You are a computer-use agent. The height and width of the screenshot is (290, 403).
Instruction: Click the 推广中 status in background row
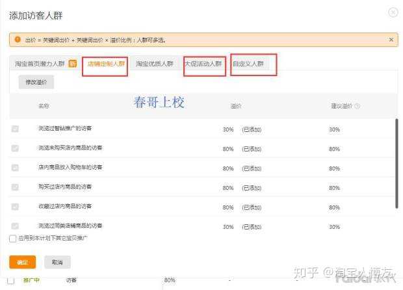click(x=31, y=280)
